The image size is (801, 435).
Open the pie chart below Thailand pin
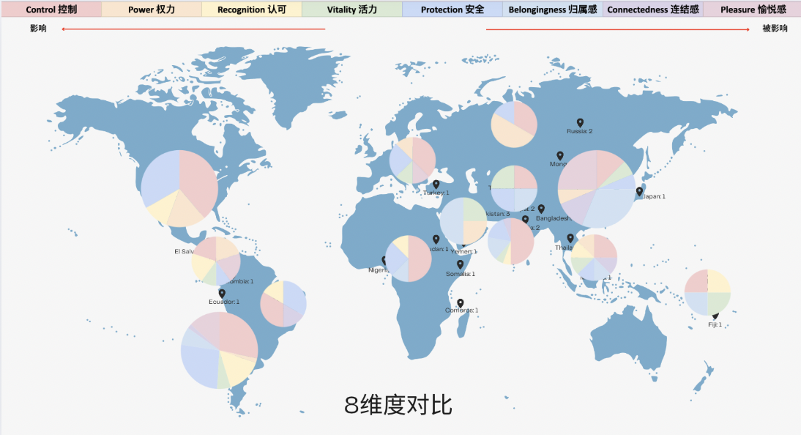click(x=594, y=258)
